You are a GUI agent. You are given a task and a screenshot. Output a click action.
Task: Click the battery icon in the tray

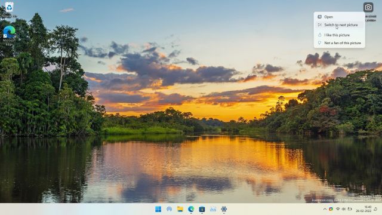350,209
